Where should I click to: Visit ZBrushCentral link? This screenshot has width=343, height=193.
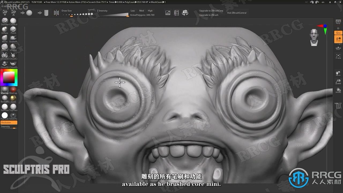point(237,13)
